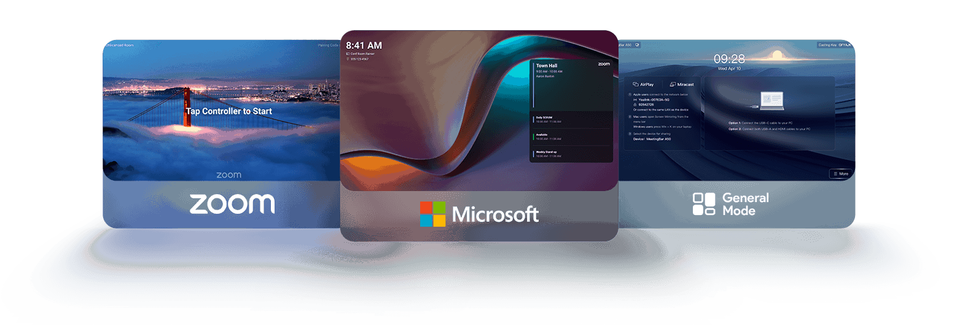957x325 pixels.
Task: Click the 'Windows users press Win + K' line
Action: point(662,127)
